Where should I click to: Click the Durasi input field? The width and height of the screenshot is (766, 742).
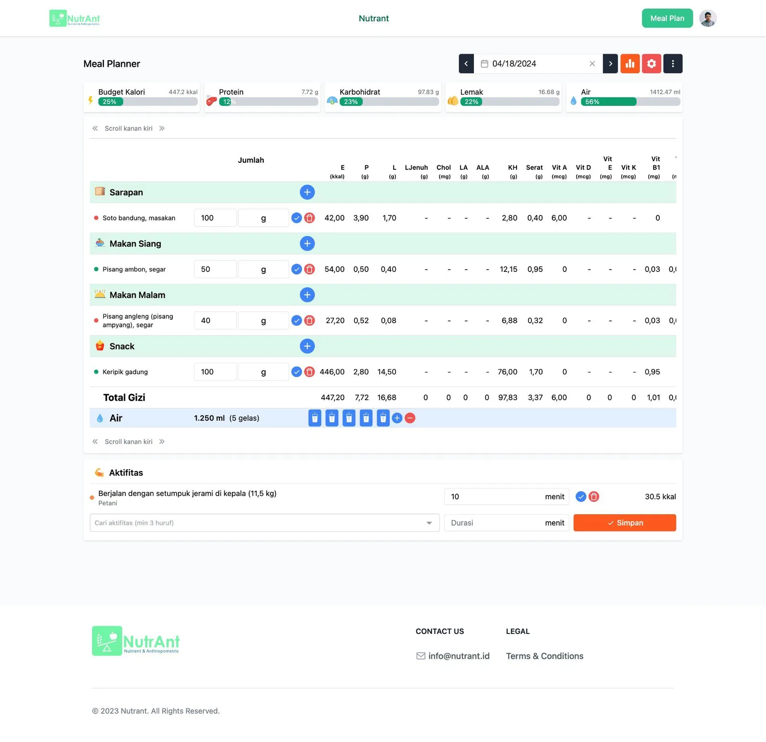click(x=507, y=523)
